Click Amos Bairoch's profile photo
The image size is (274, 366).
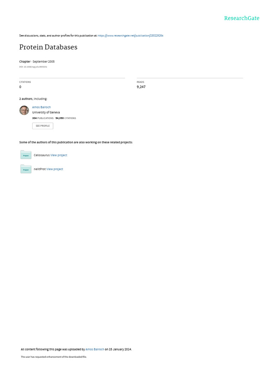click(x=24, y=110)
